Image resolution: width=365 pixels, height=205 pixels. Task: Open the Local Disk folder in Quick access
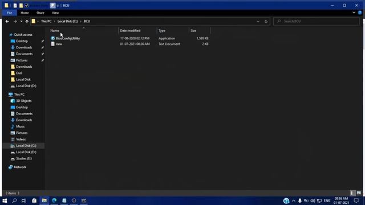[23, 80]
